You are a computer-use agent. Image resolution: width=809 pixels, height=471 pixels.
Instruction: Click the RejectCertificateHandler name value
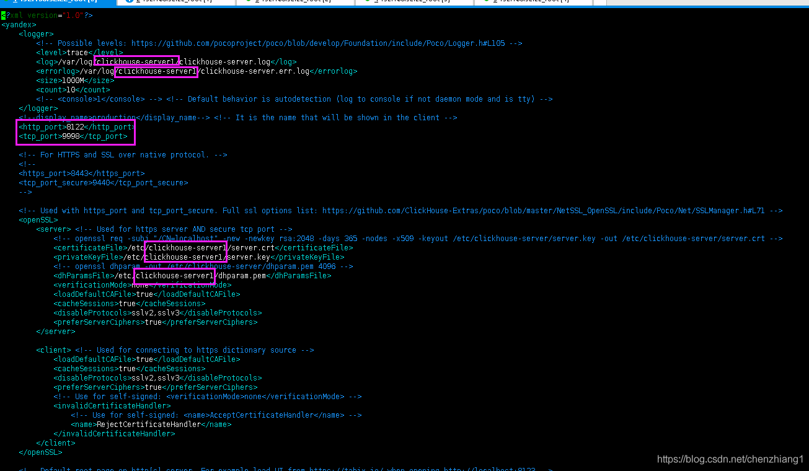(149, 425)
